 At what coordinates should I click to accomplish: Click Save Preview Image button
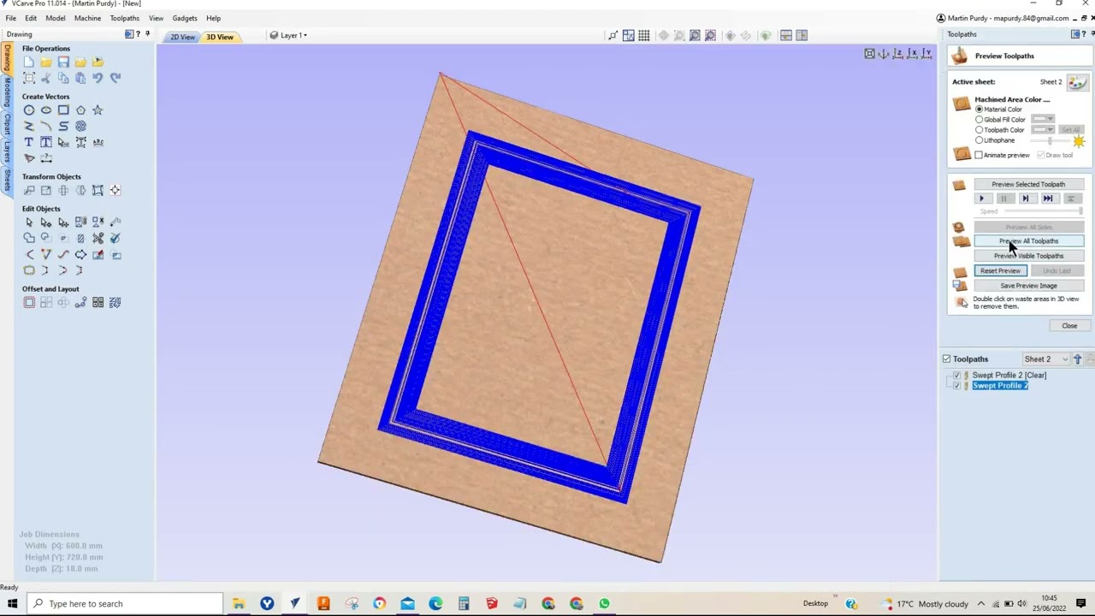click(x=1028, y=286)
